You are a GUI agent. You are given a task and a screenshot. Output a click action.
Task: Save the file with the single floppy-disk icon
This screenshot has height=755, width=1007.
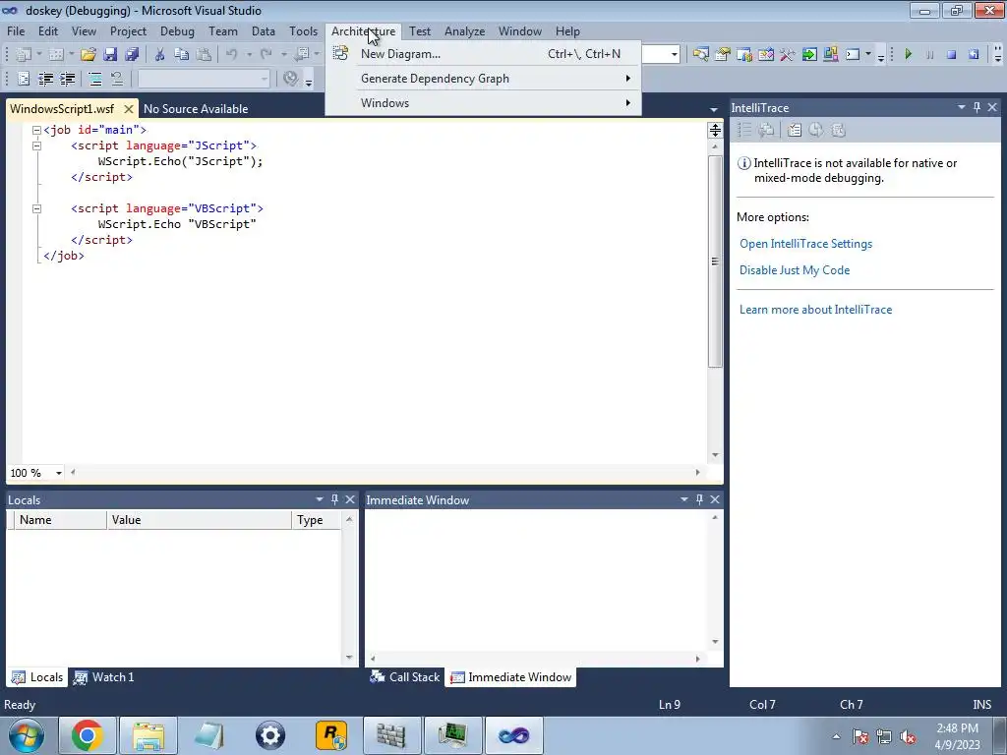[x=110, y=55]
